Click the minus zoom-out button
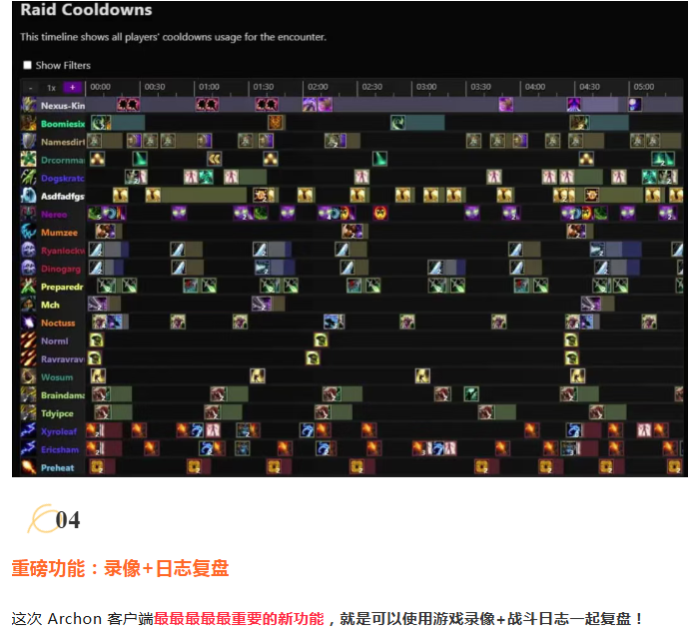The height and width of the screenshot is (643, 694). [31, 88]
